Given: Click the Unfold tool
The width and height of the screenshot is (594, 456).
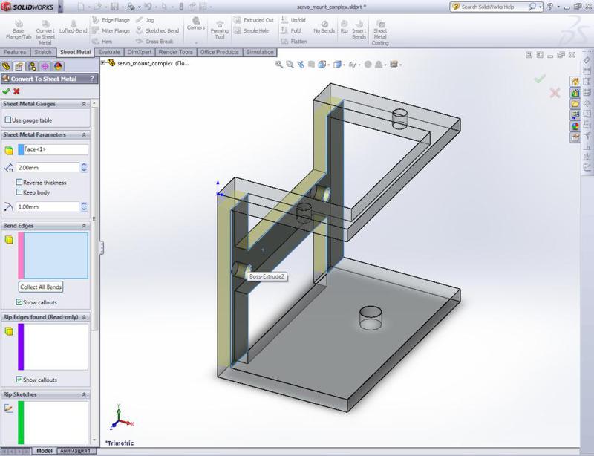Looking at the screenshot, I should coord(293,20).
